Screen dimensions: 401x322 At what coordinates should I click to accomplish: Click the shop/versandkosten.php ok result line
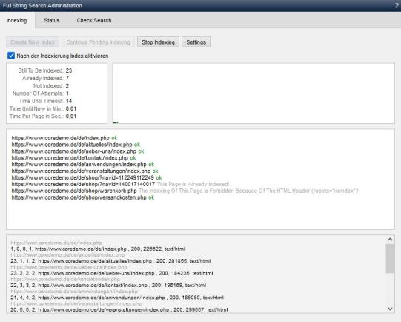point(83,197)
